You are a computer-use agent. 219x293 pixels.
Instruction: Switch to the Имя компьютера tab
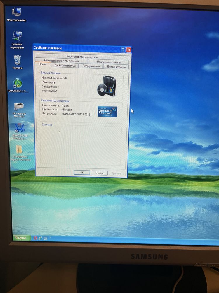pos(65,65)
